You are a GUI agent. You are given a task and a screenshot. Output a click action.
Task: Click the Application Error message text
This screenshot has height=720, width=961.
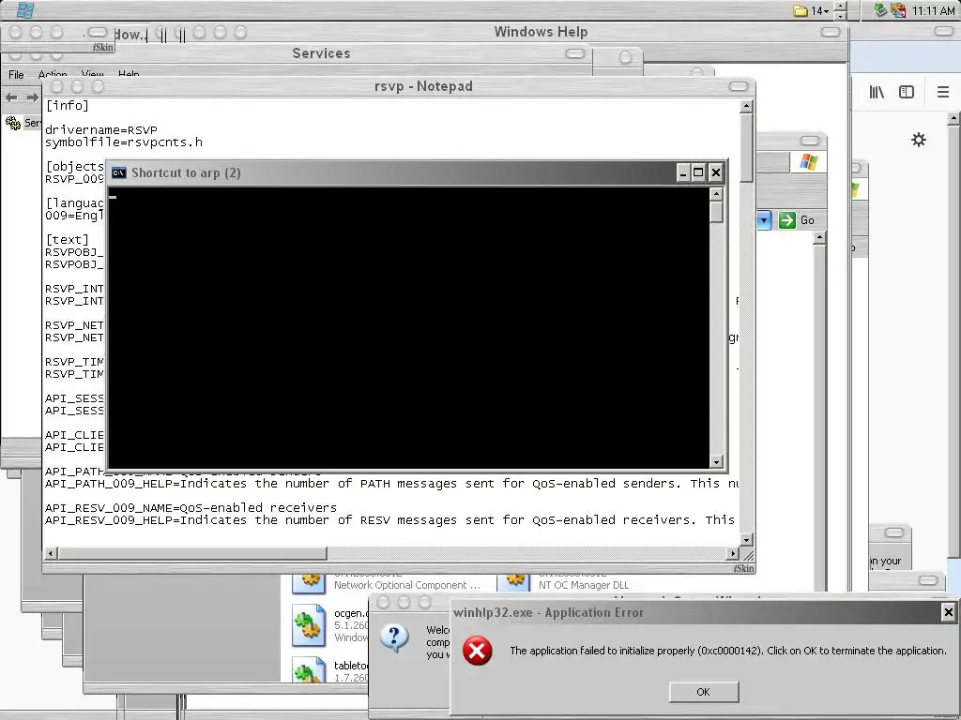(x=727, y=651)
